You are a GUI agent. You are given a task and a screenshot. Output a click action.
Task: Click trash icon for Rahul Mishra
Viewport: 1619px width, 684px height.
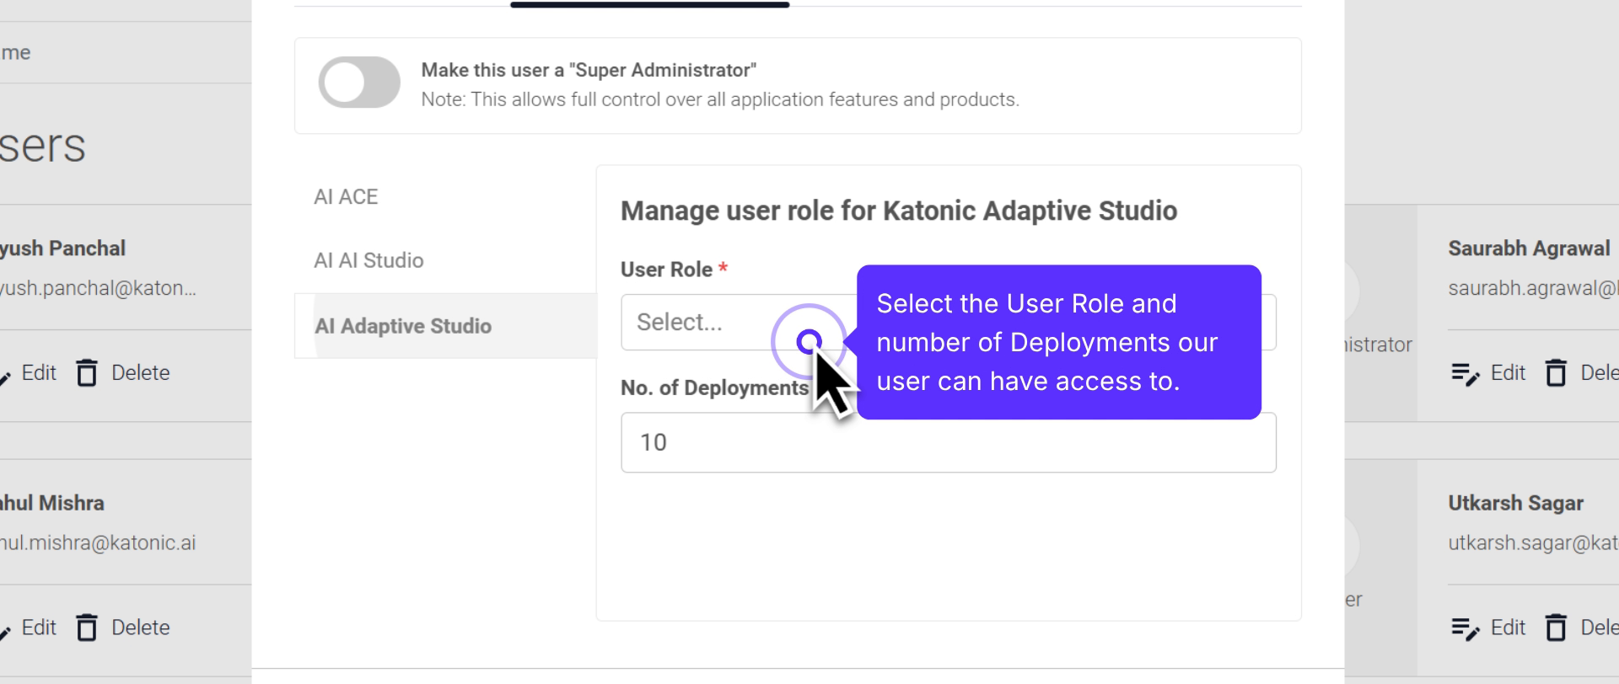coord(87,628)
